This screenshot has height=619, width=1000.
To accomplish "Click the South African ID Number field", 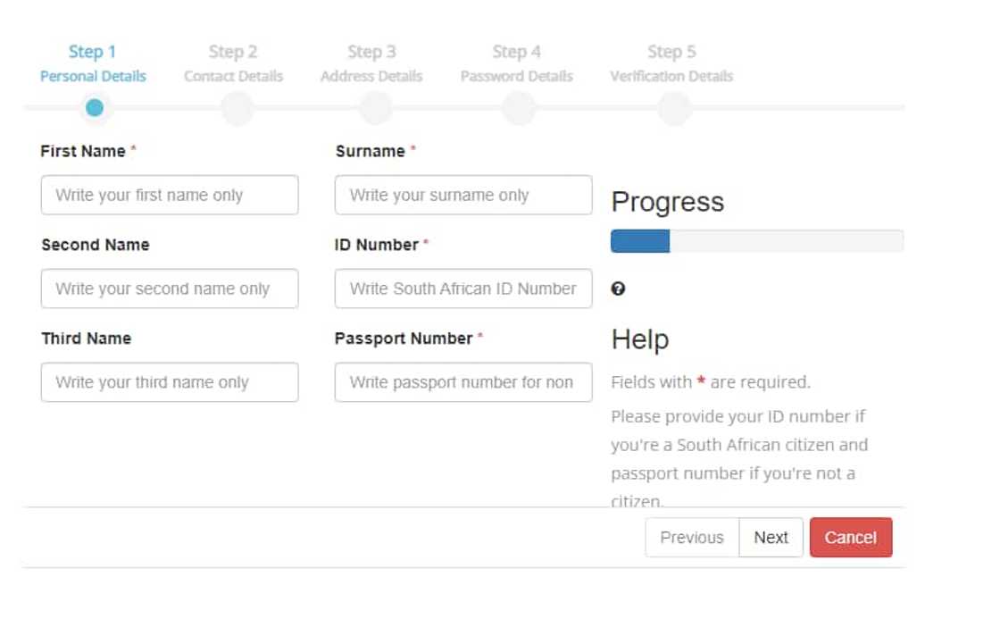I will [x=462, y=289].
